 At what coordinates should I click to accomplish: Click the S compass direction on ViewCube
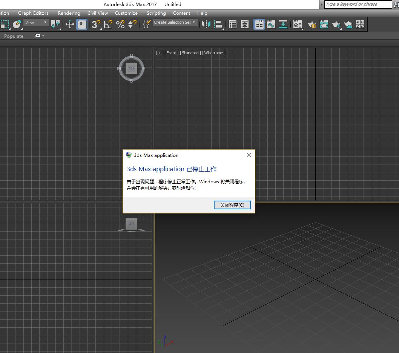[x=131, y=81]
